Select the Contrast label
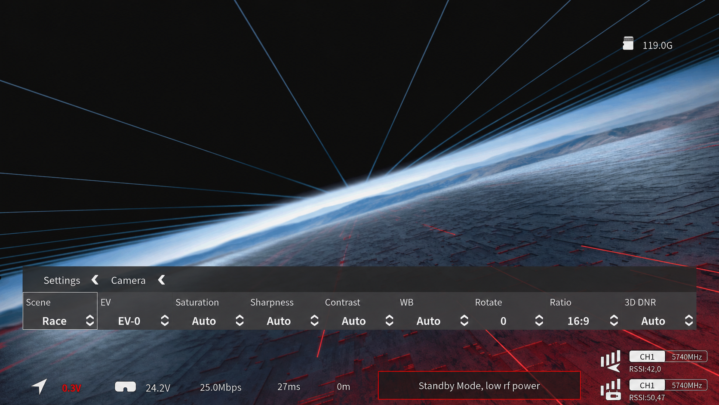Screen dimensions: 719x405 342,302
